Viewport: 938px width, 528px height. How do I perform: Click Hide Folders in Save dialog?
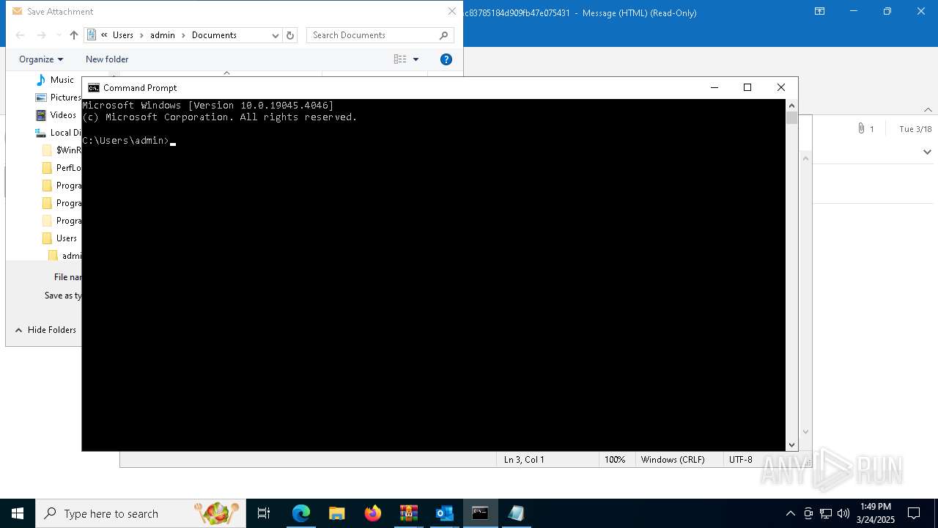click(45, 330)
